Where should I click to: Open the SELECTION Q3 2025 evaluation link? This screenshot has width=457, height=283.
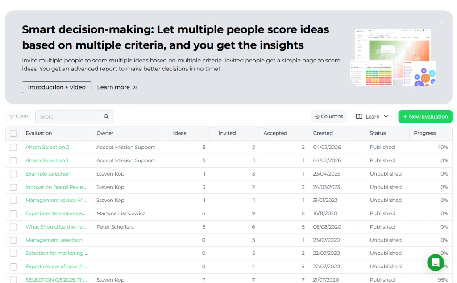[56, 279]
